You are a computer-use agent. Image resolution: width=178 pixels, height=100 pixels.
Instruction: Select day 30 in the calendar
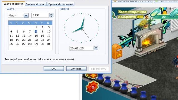click(x=43, y=44)
